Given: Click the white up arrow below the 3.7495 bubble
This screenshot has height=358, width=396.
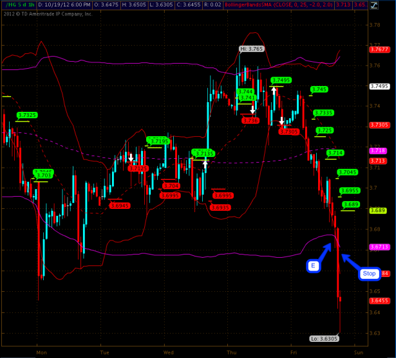Looking at the screenshot, I should coord(274,91).
